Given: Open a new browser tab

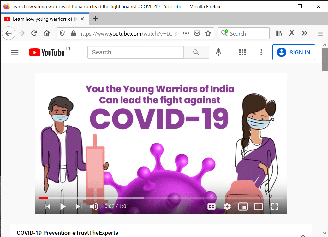Looking at the screenshot, I should pos(95,19).
